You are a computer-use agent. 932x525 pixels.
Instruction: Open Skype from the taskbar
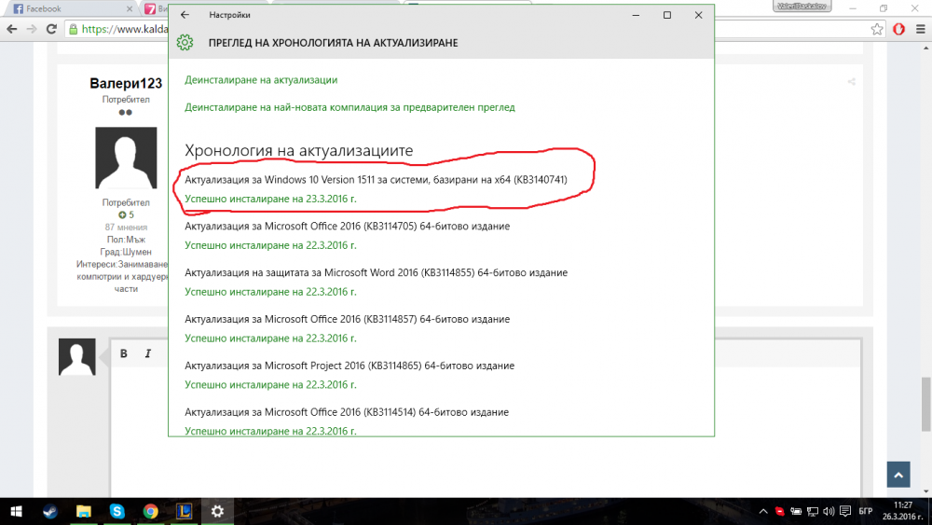(117, 511)
